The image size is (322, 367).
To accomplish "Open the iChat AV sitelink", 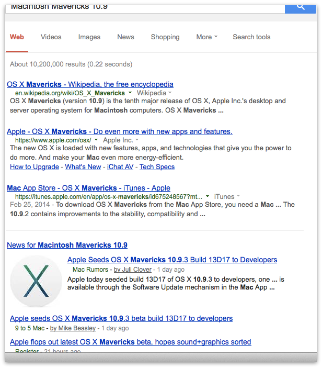I will click(x=120, y=166).
